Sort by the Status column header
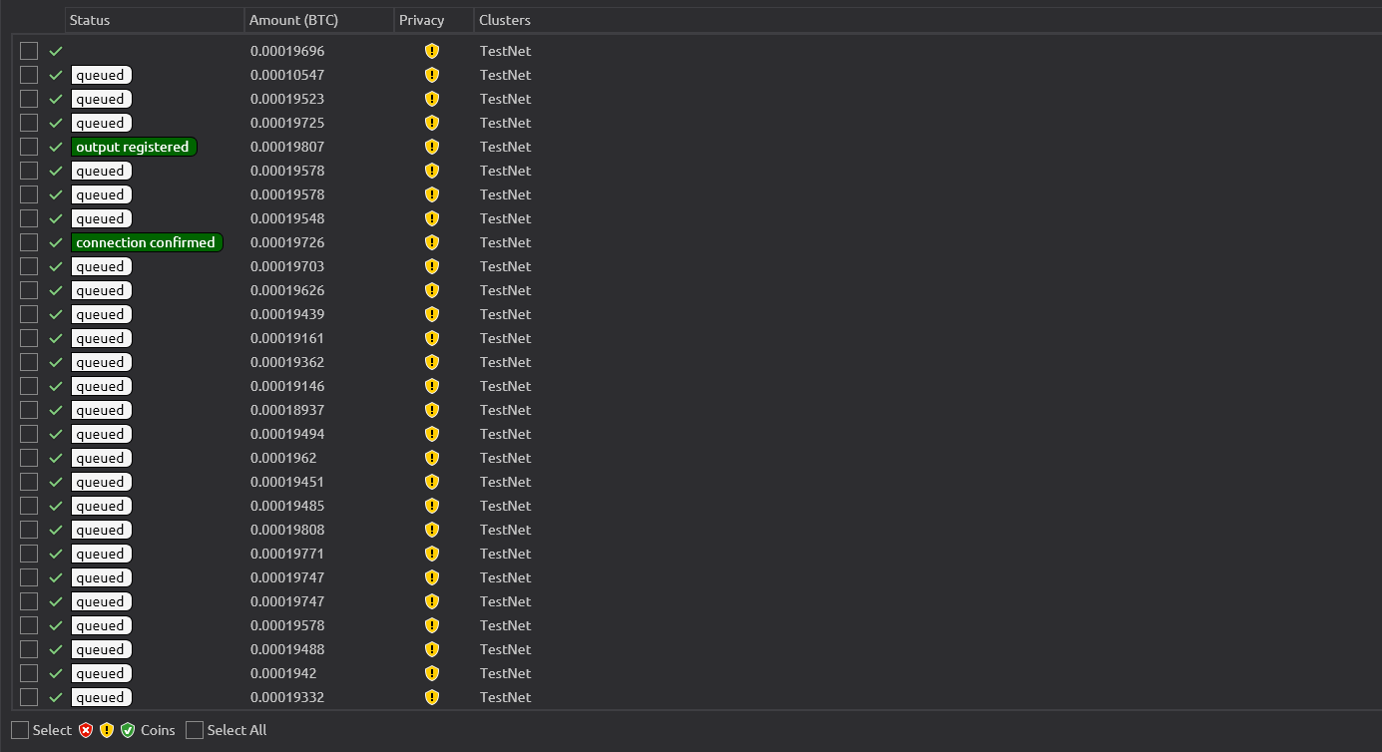This screenshot has height=752, width=1382. tap(155, 20)
